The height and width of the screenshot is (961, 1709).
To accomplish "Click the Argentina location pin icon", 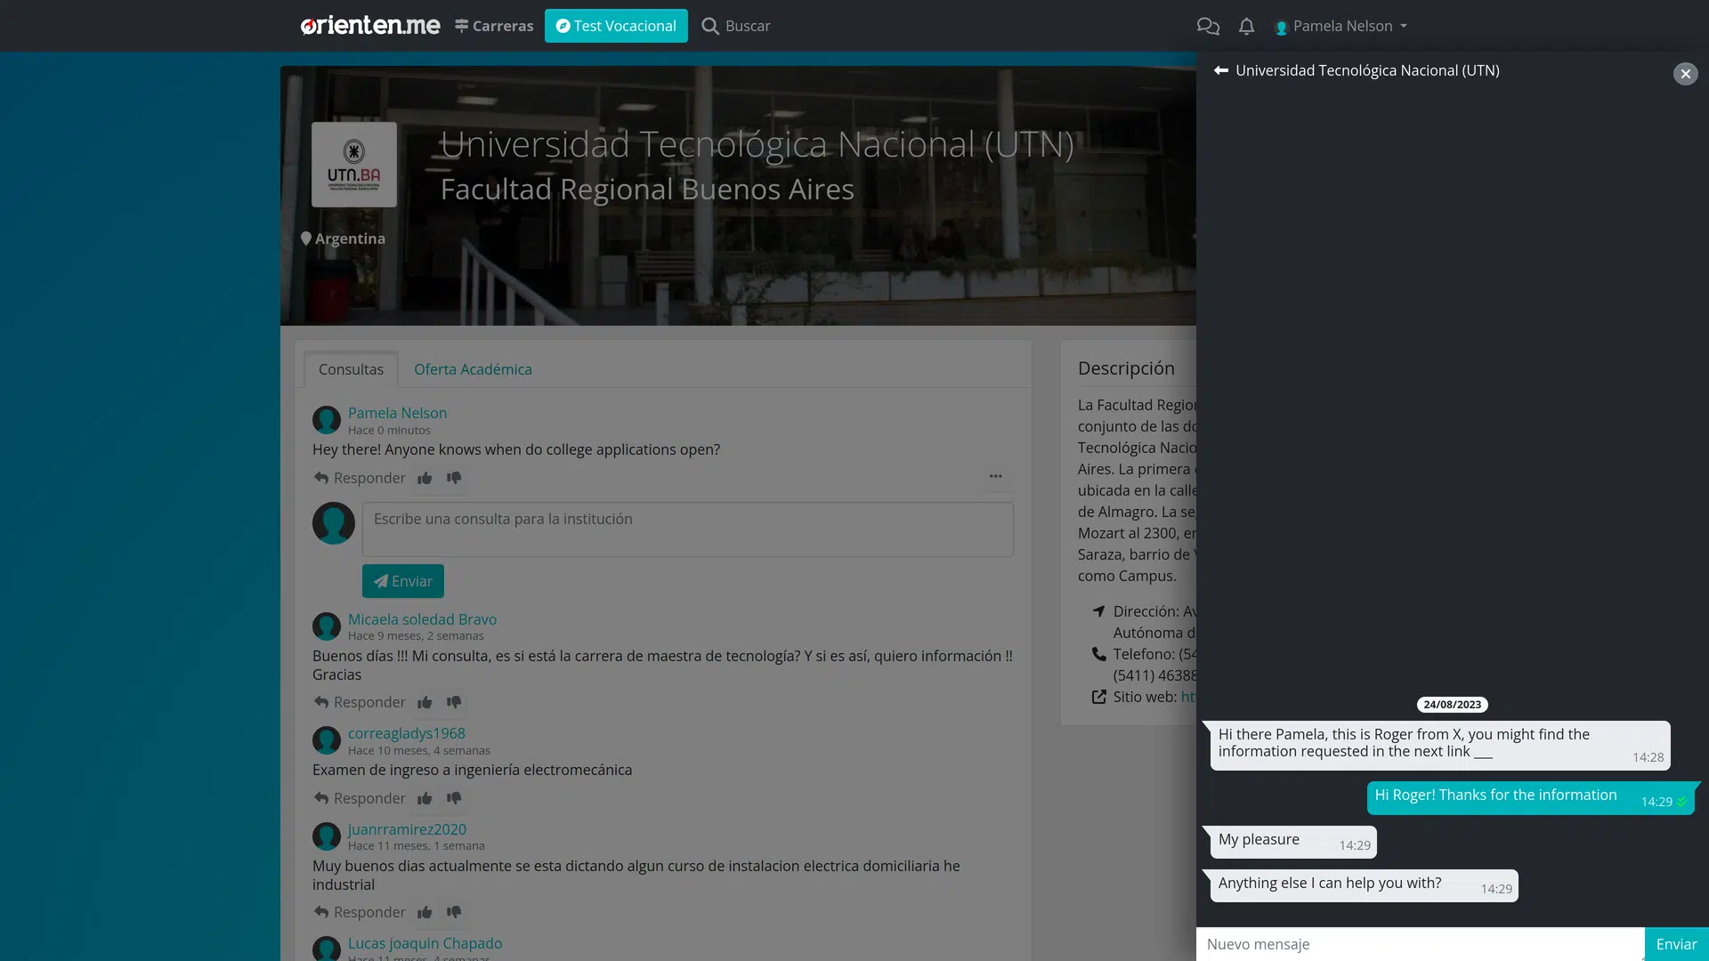I will click(x=305, y=238).
